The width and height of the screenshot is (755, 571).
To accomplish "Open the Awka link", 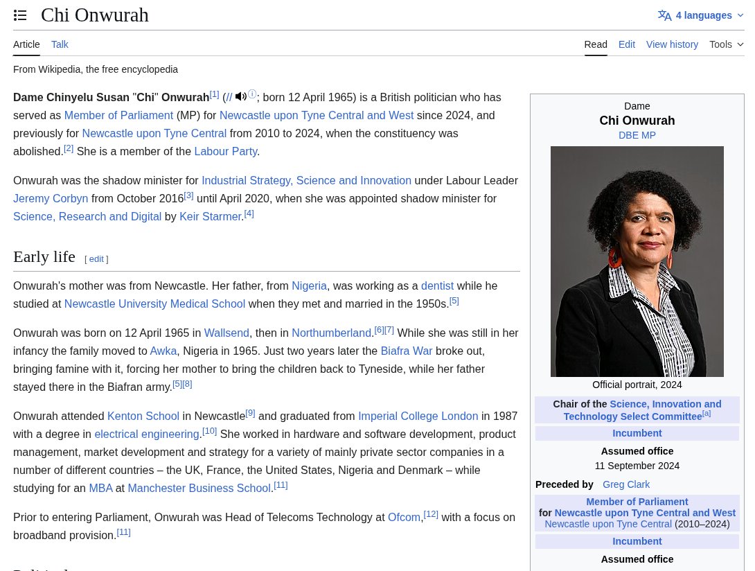I will tap(163, 351).
